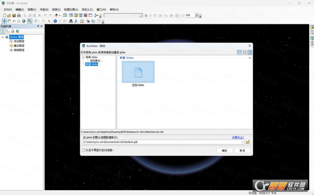Open the 帮助(H) menu
This screenshot has height=195, width=314.
114,10
